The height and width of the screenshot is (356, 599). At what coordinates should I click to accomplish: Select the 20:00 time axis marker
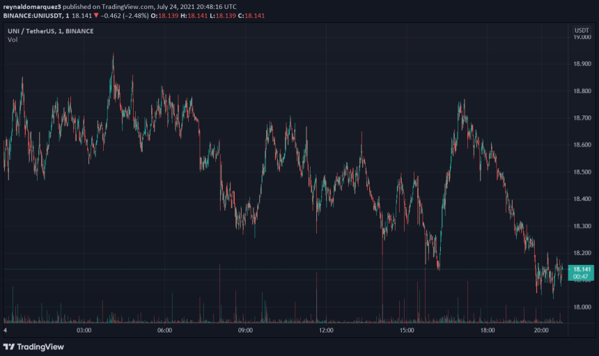(x=541, y=331)
